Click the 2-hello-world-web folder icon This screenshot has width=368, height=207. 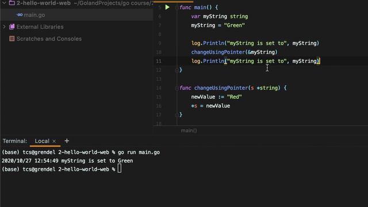coord(11,3)
